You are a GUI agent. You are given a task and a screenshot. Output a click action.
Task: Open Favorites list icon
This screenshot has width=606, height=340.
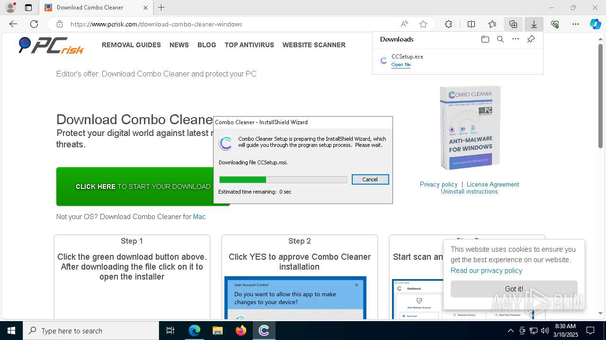coord(492,24)
